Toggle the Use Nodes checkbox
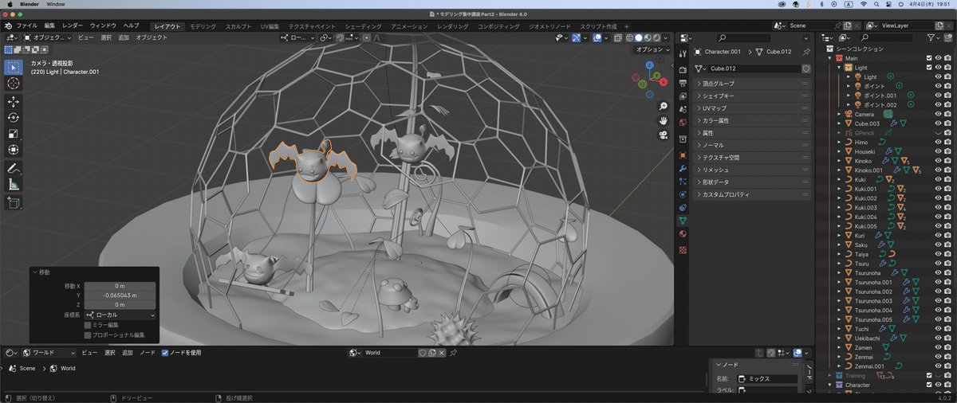This screenshot has width=957, height=403. 165,352
